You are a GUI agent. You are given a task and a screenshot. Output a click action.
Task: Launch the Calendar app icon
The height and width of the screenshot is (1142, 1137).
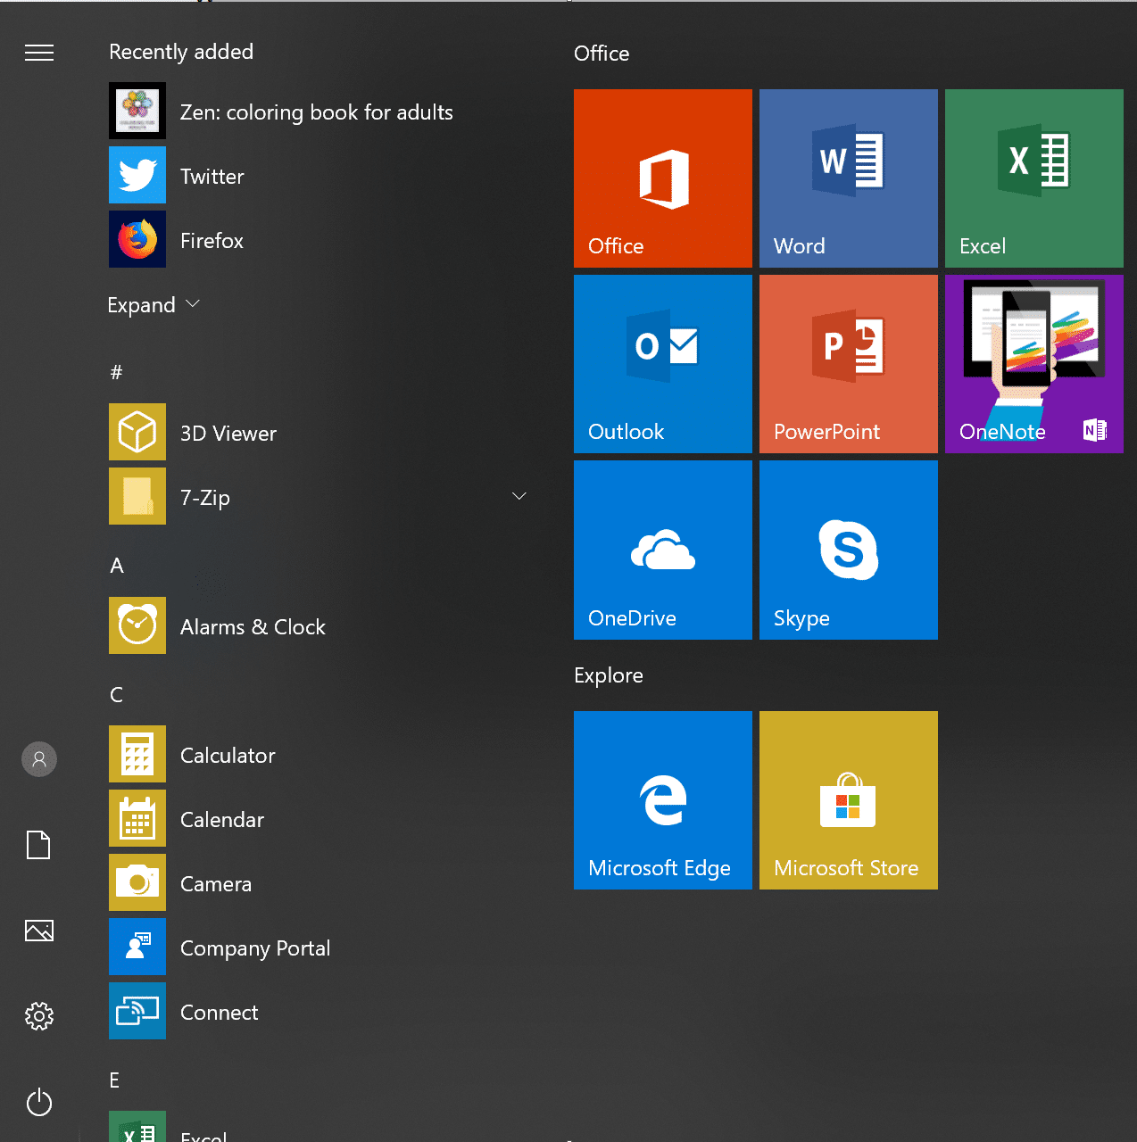[x=137, y=818]
